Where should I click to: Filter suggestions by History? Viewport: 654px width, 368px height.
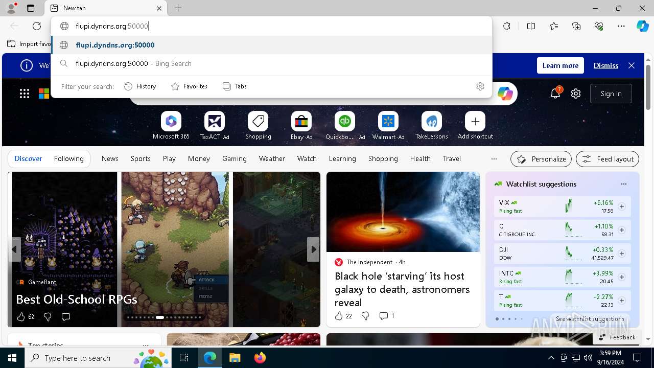pos(140,86)
